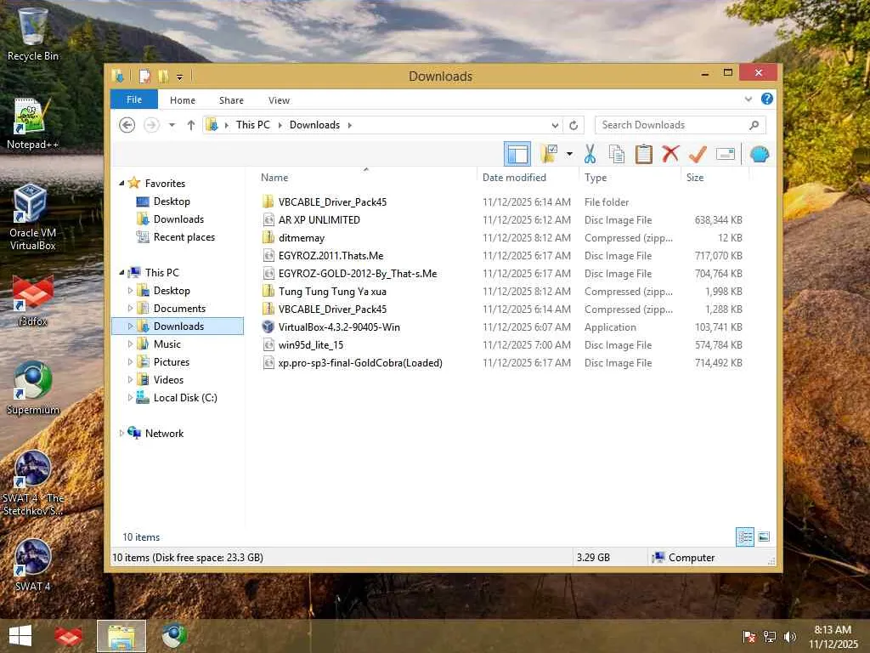Click the Forward navigation arrow
This screenshot has height=653, width=870.
click(151, 125)
